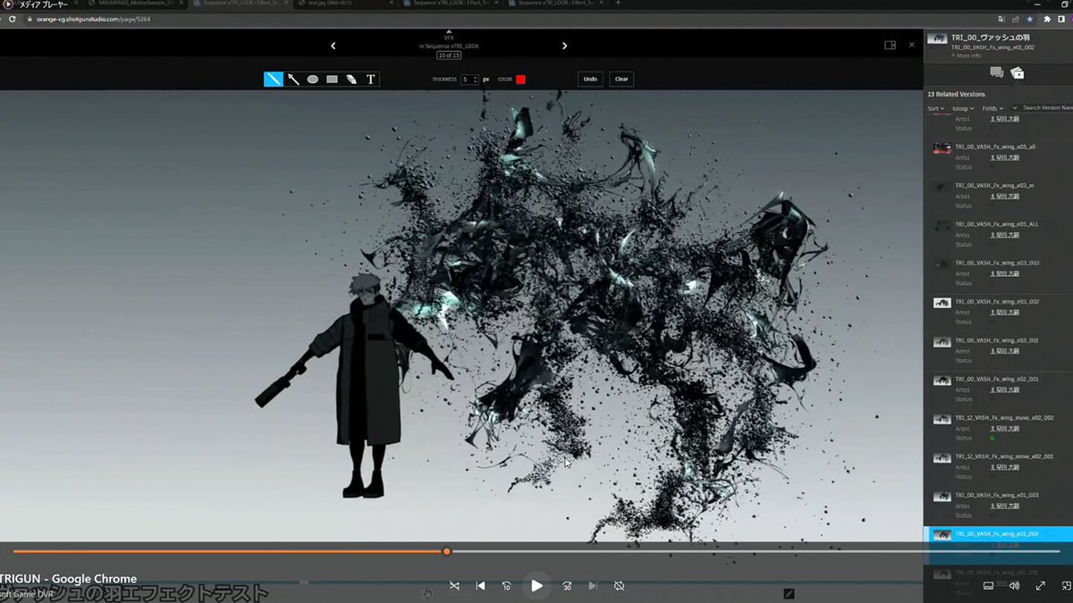Open version TRI_12_VASH_Fx_wing_move_e02_002
Screen dimensions: 1073x603
(1004, 418)
